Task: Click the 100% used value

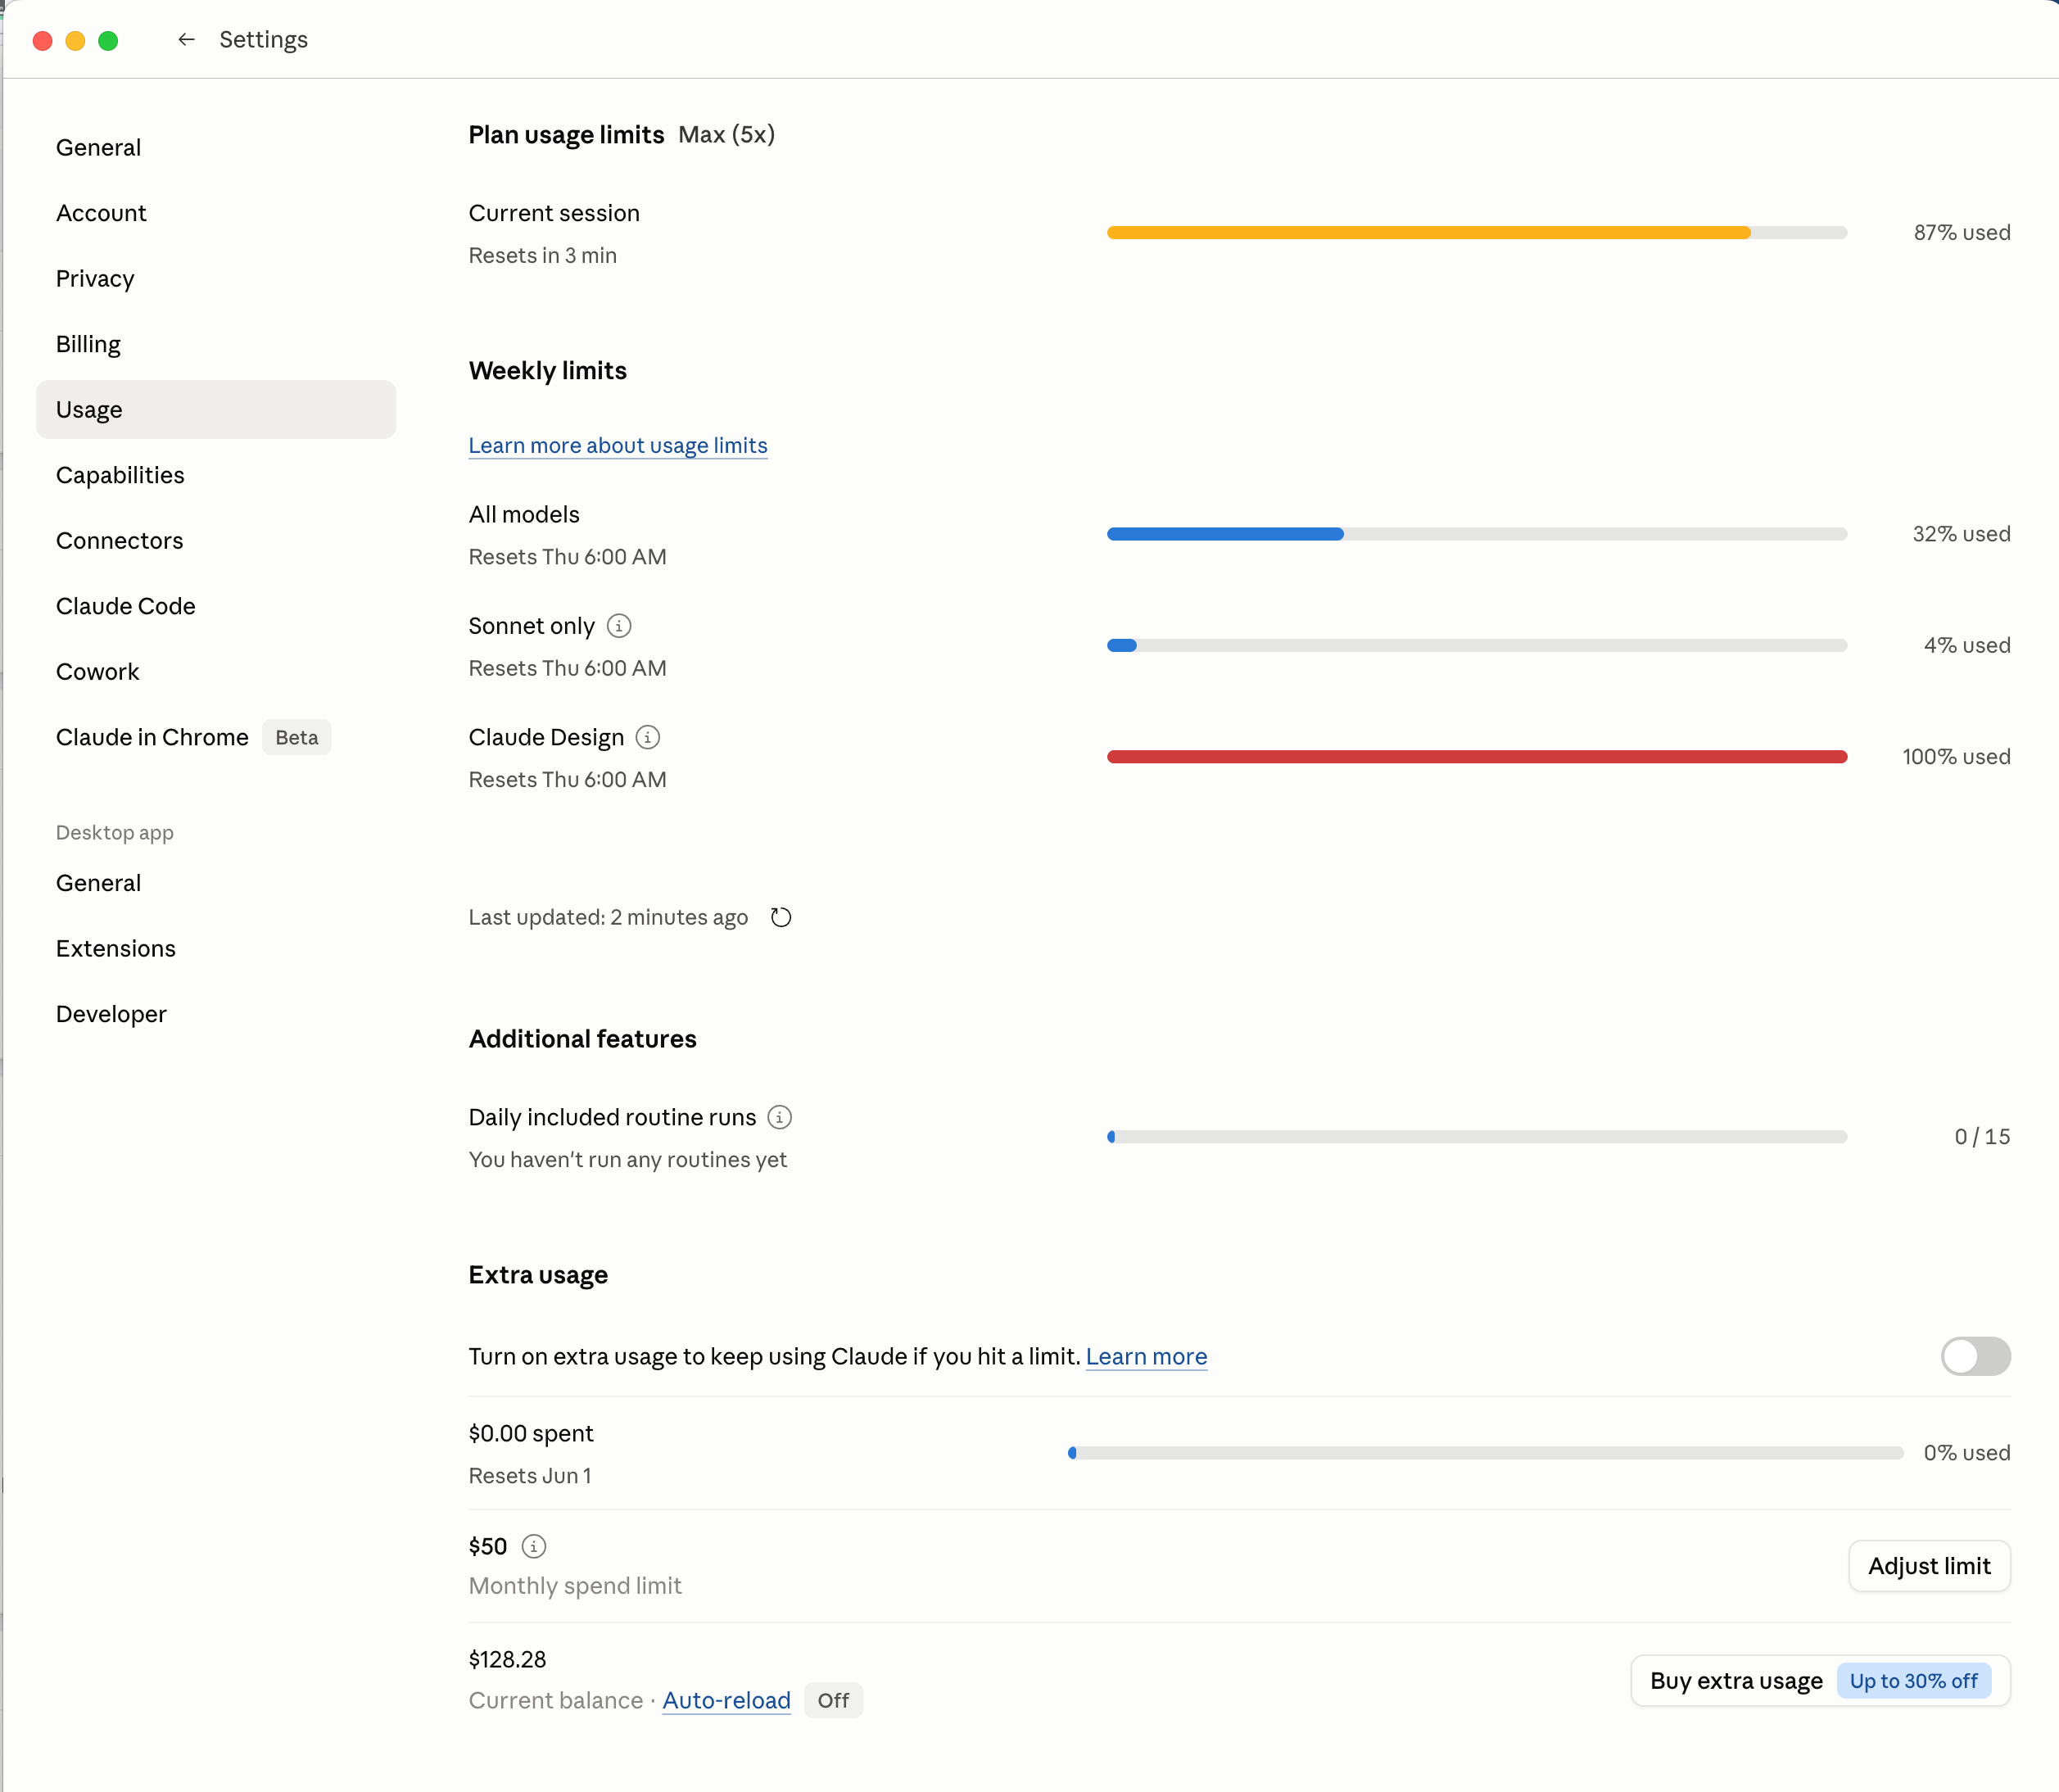Action: (x=1956, y=757)
